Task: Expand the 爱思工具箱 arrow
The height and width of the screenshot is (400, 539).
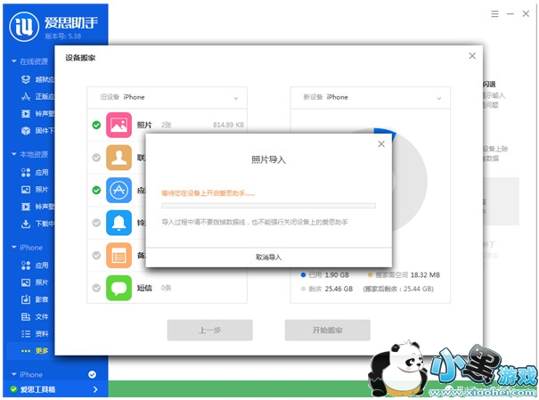Action: click(x=95, y=389)
